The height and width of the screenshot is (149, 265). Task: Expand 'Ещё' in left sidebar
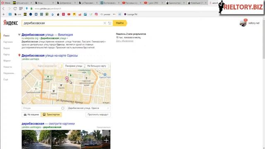coord(6,79)
